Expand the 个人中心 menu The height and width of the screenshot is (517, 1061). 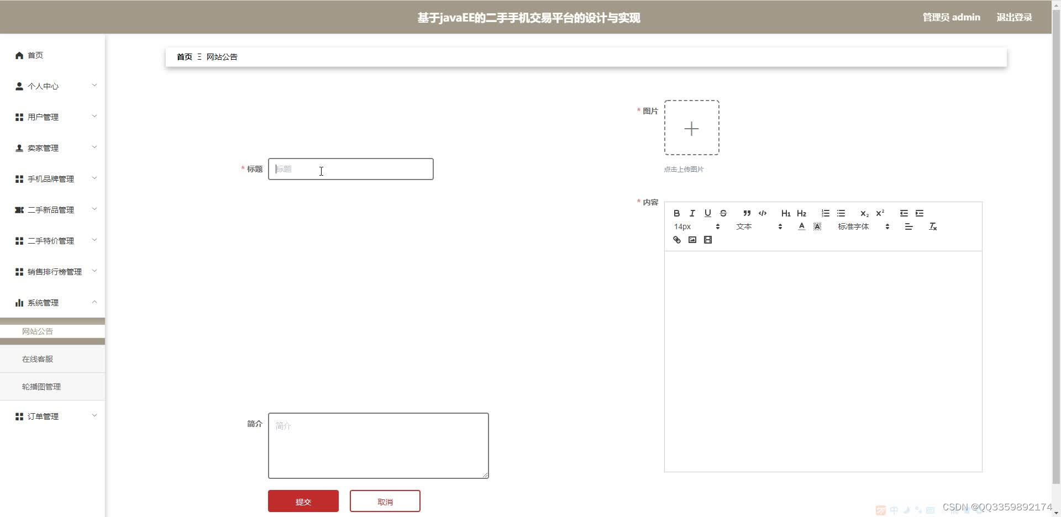pyautogui.click(x=52, y=86)
